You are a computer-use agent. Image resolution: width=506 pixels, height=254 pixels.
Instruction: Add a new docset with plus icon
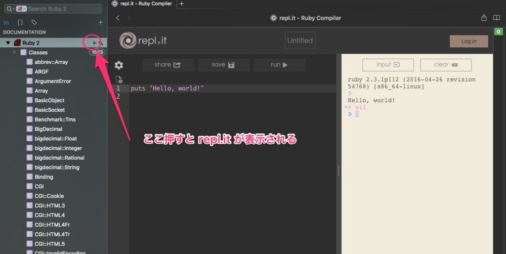tap(101, 22)
